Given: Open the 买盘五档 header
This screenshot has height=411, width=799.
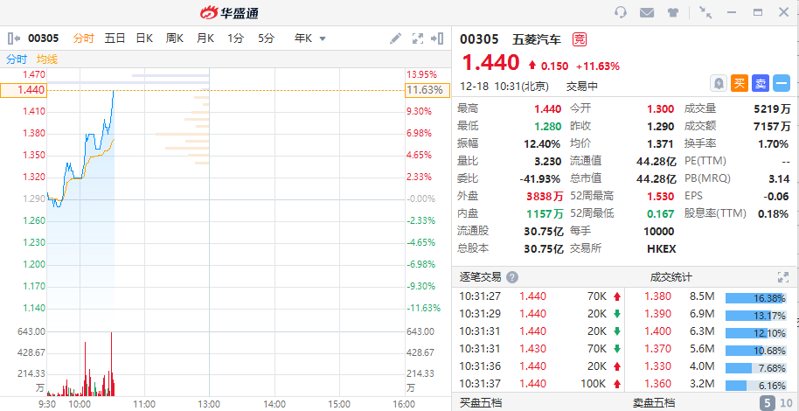Looking at the screenshot, I should tap(481, 403).
